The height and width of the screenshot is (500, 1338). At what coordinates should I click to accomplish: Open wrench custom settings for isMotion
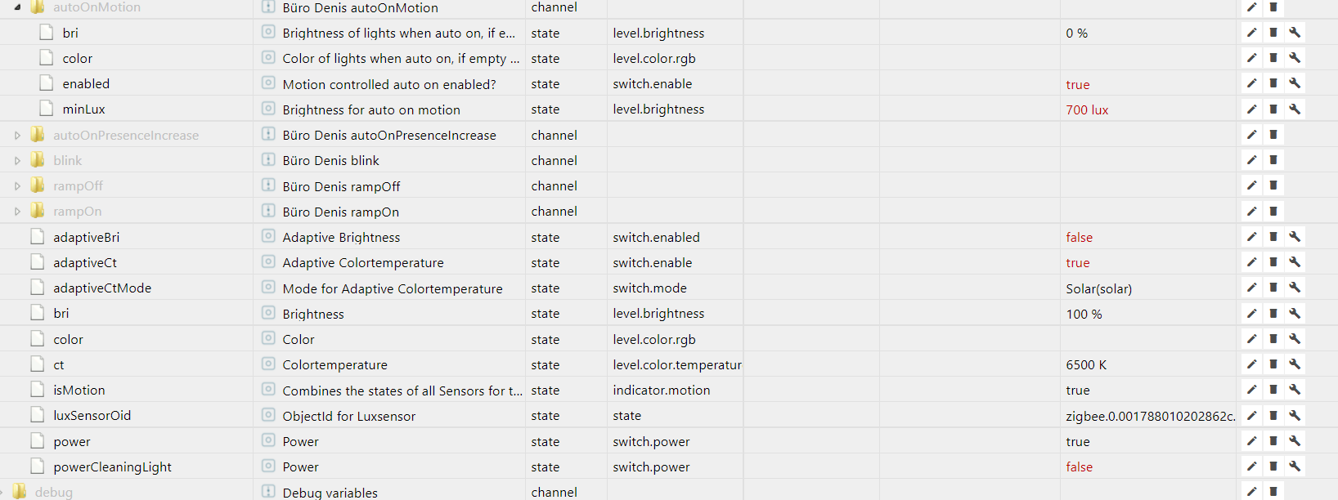(x=1295, y=390)
